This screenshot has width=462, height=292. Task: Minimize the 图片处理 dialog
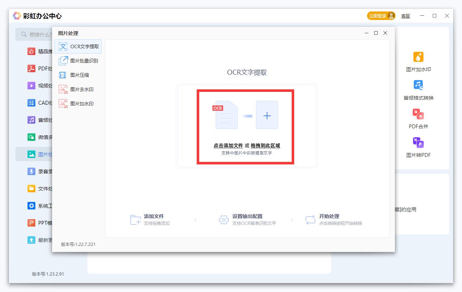point(367,33)
